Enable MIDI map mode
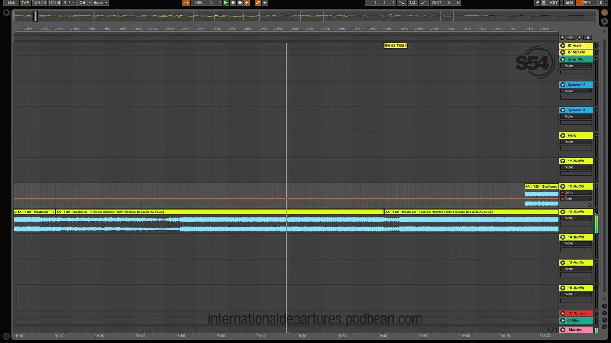 [569, 3]
